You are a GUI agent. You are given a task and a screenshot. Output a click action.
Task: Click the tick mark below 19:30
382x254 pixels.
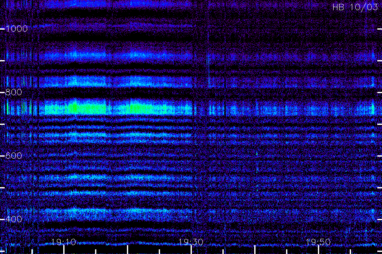(191, 250)
